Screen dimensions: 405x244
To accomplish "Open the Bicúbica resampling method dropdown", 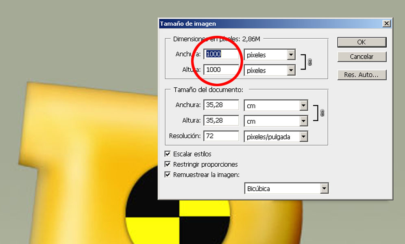I will (286, 188).
